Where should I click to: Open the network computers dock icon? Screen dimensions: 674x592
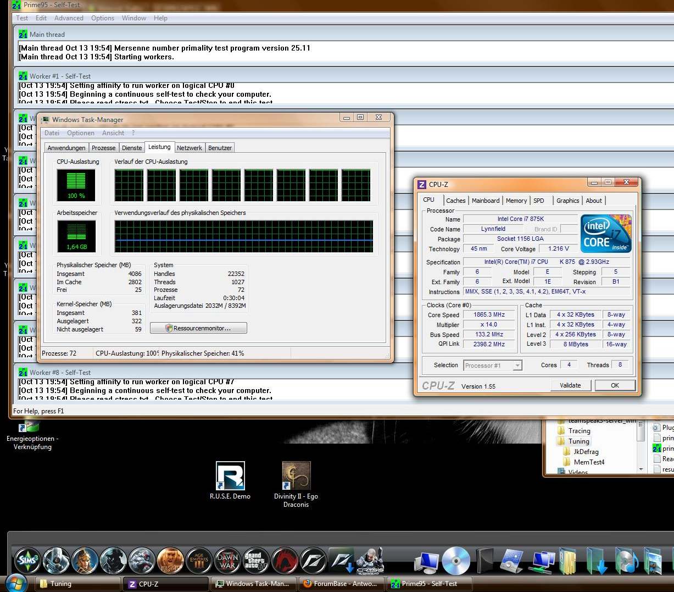point(542,562)
